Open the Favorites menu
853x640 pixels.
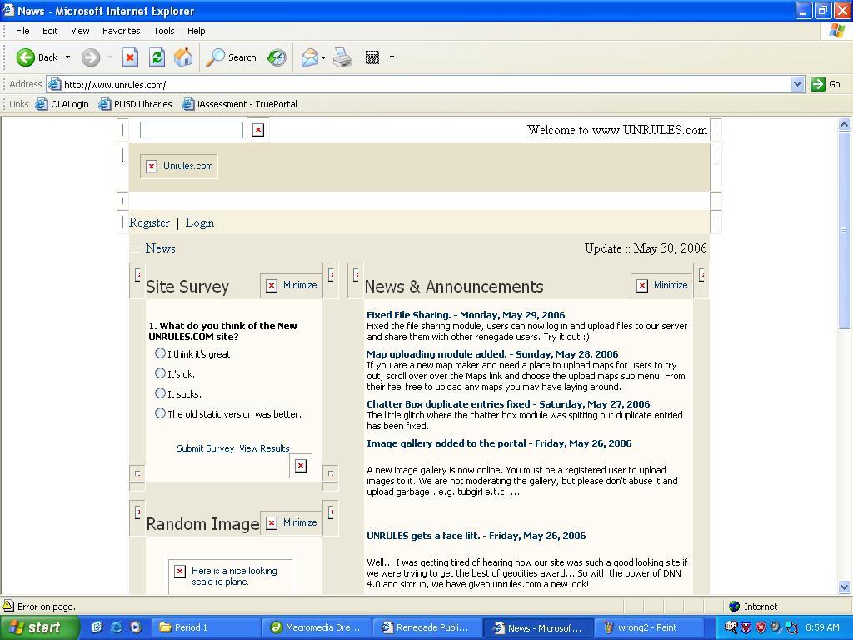(121, 31)
